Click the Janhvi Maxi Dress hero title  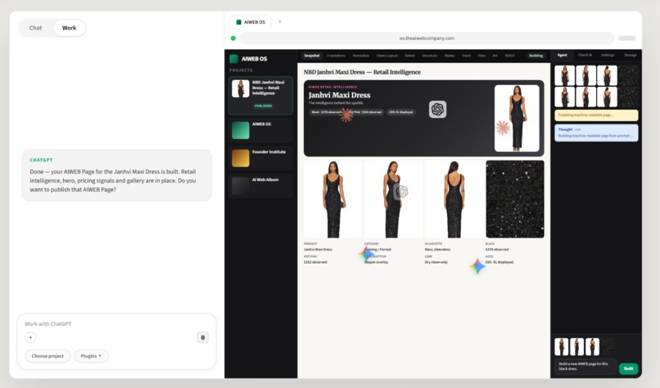(339, 95)
